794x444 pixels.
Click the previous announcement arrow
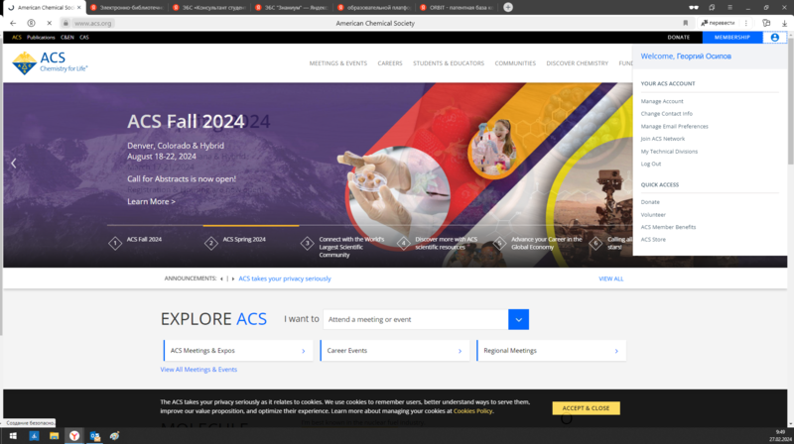pyautogui.click(x=221, y=278)
